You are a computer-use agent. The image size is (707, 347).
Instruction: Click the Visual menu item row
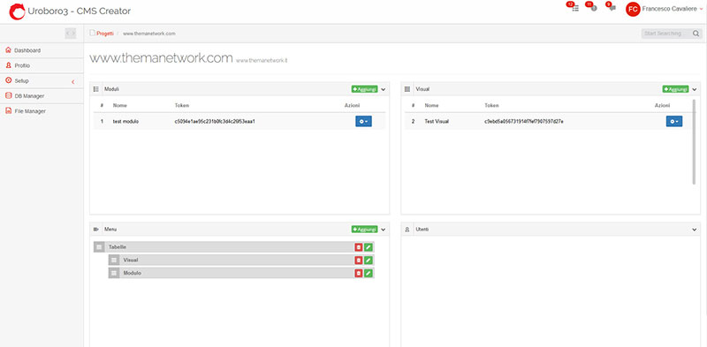pos(241,260)
